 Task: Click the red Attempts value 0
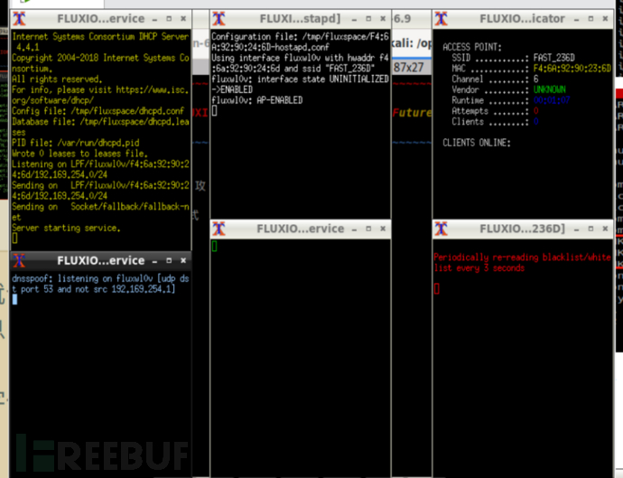click(535, 111)
